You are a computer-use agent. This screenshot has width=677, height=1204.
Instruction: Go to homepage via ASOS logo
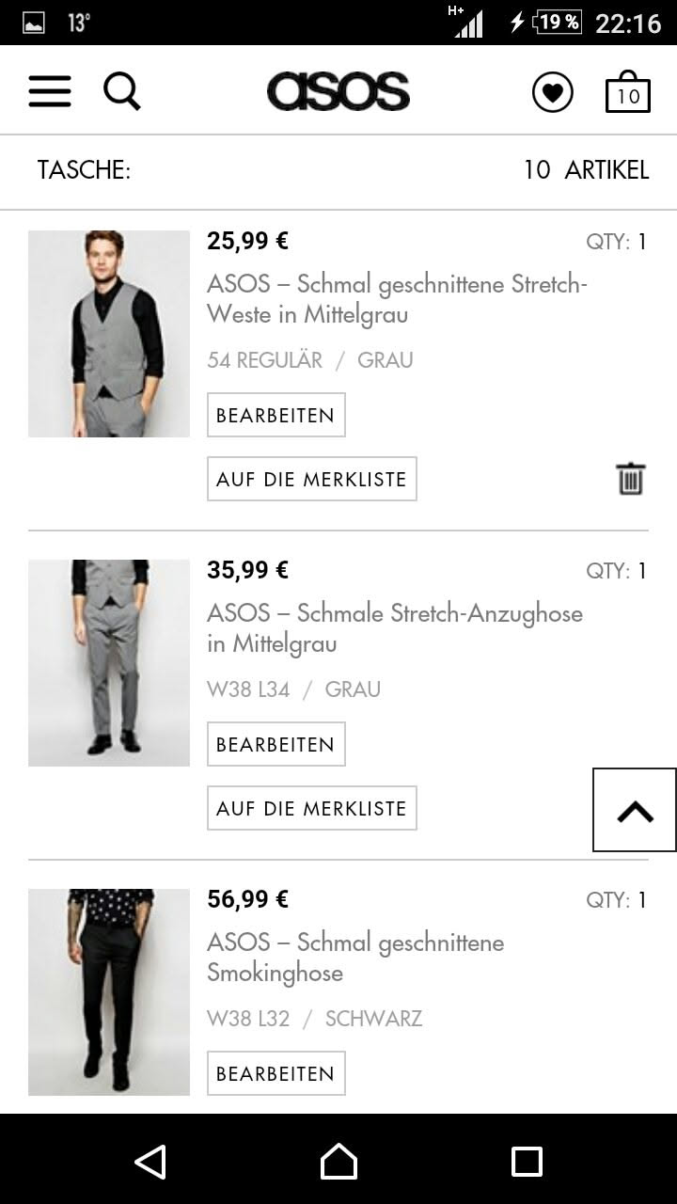(x=338, y=91)
